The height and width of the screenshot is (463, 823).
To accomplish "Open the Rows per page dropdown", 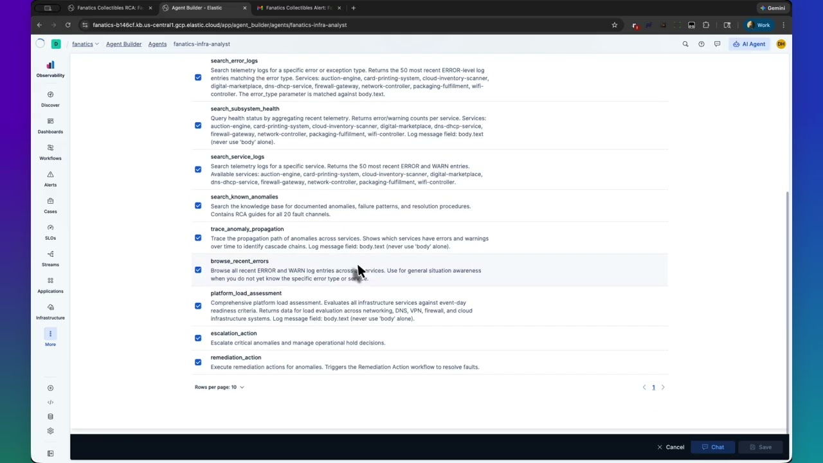I will [220, 387].
